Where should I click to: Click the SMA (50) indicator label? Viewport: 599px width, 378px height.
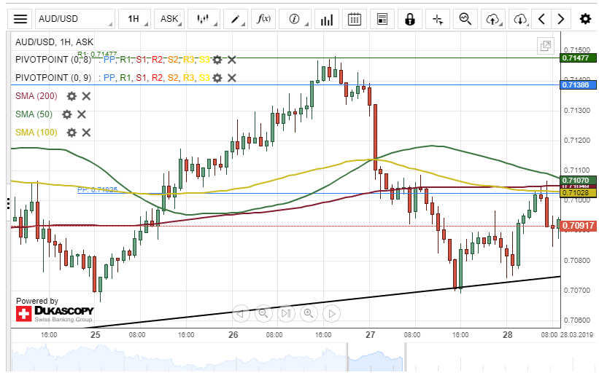click(34, 114)
